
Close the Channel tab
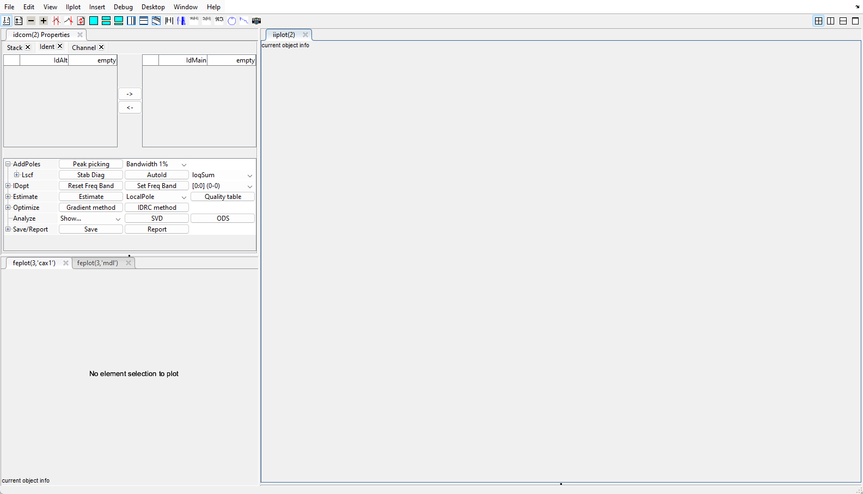coord(101,47)
